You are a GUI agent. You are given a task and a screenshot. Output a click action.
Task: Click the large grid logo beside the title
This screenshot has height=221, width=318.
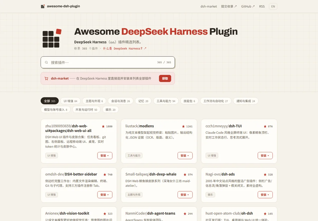[x=52, y=38]
